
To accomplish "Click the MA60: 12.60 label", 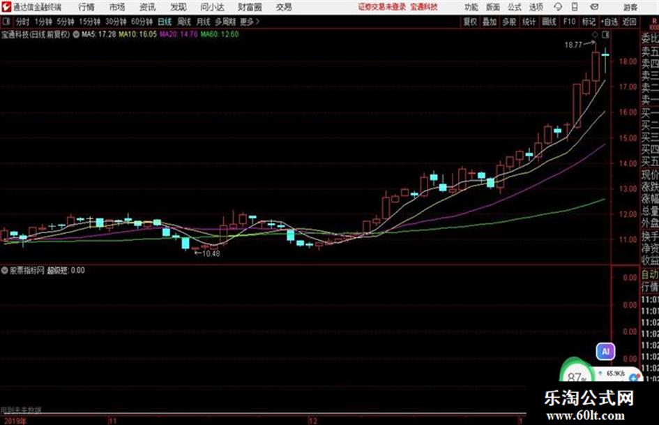I will pos(220,34).
